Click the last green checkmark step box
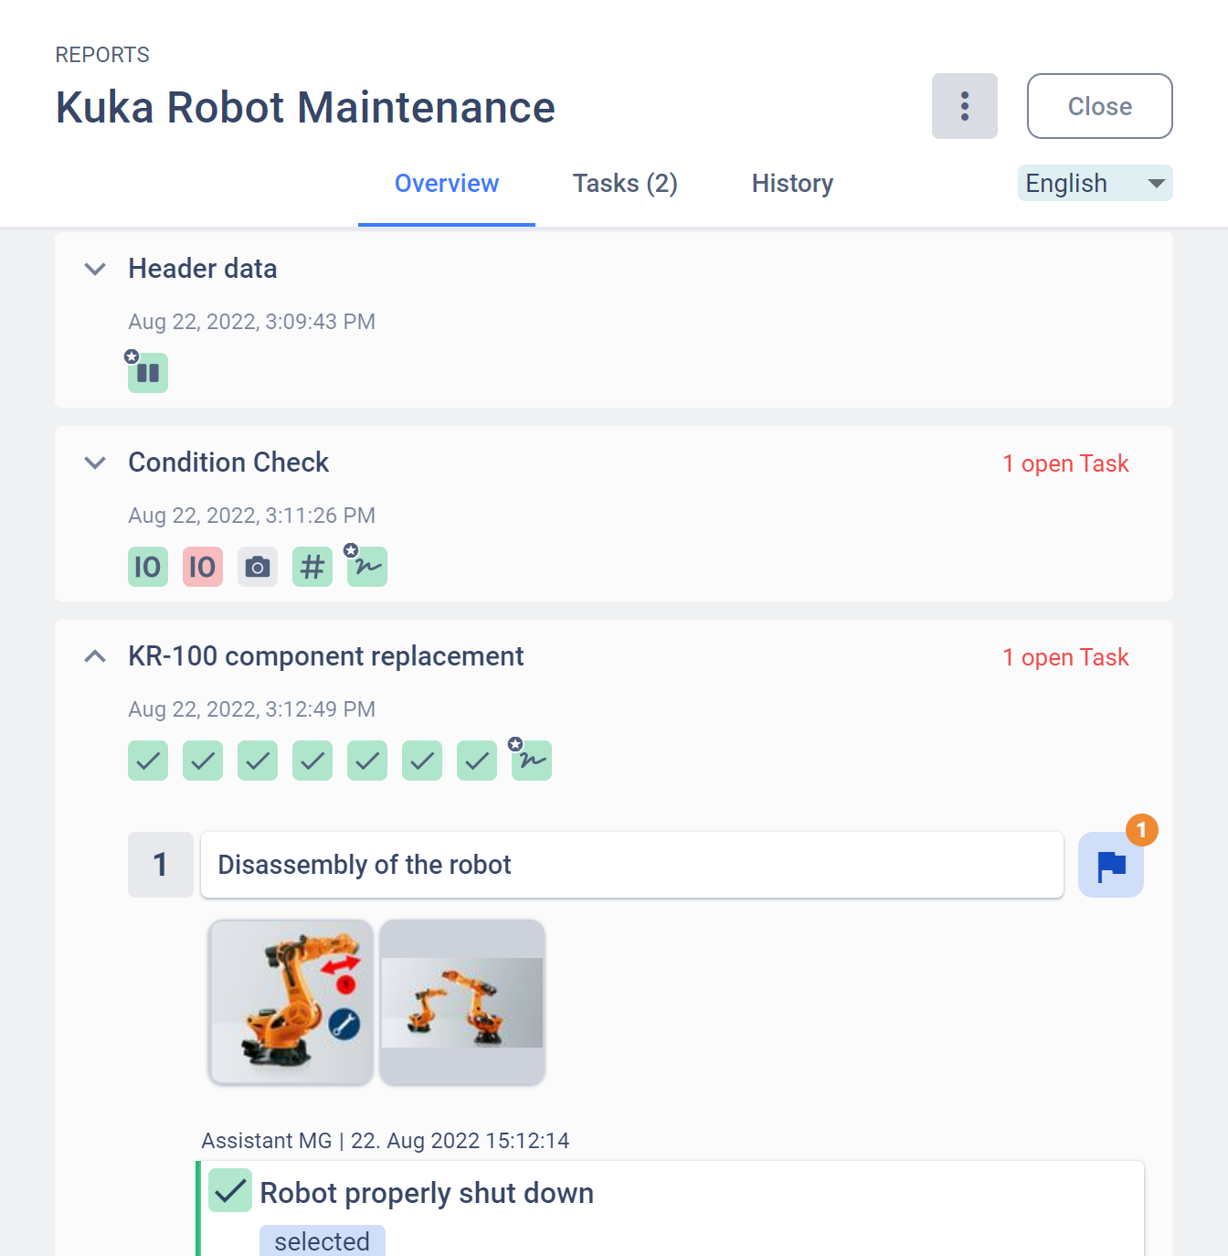 pos(477,761)
